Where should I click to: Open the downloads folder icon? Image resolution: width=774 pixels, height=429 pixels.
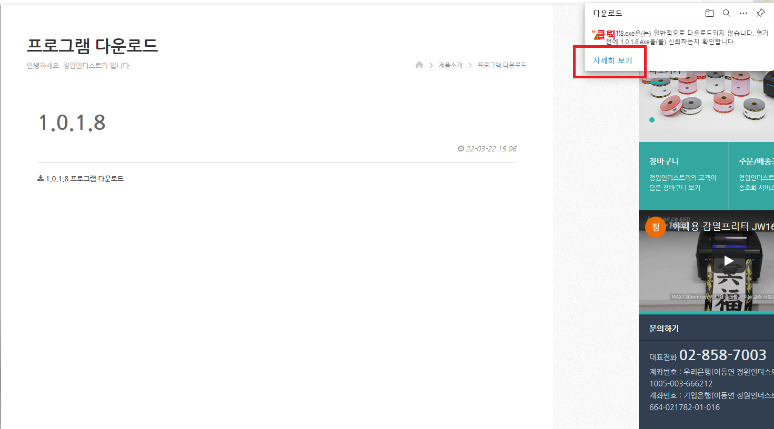coord(709,13)
